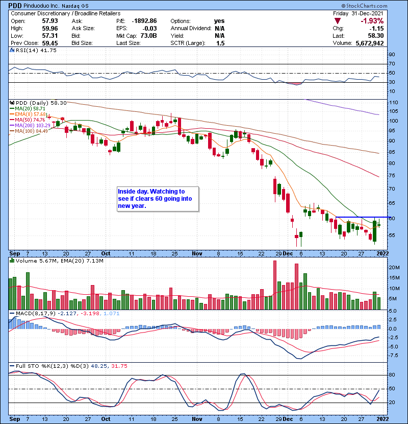Click the 20M volume axis label
This screenshot has height=424, width=408.
click(394, 268)
